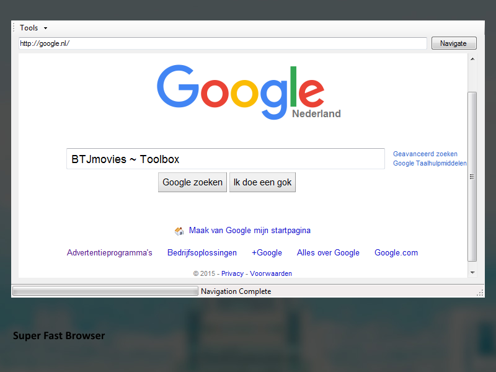Image resolution: width=496 pixels, height=372 pixels.
Task: Open the Voorwaarden link
Action: [x=271, y=273]
